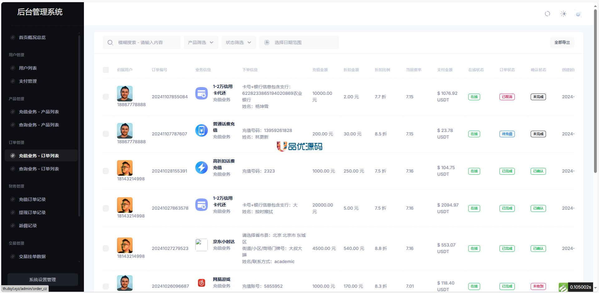Click the 全部导出 button

[x=562, y=42]
